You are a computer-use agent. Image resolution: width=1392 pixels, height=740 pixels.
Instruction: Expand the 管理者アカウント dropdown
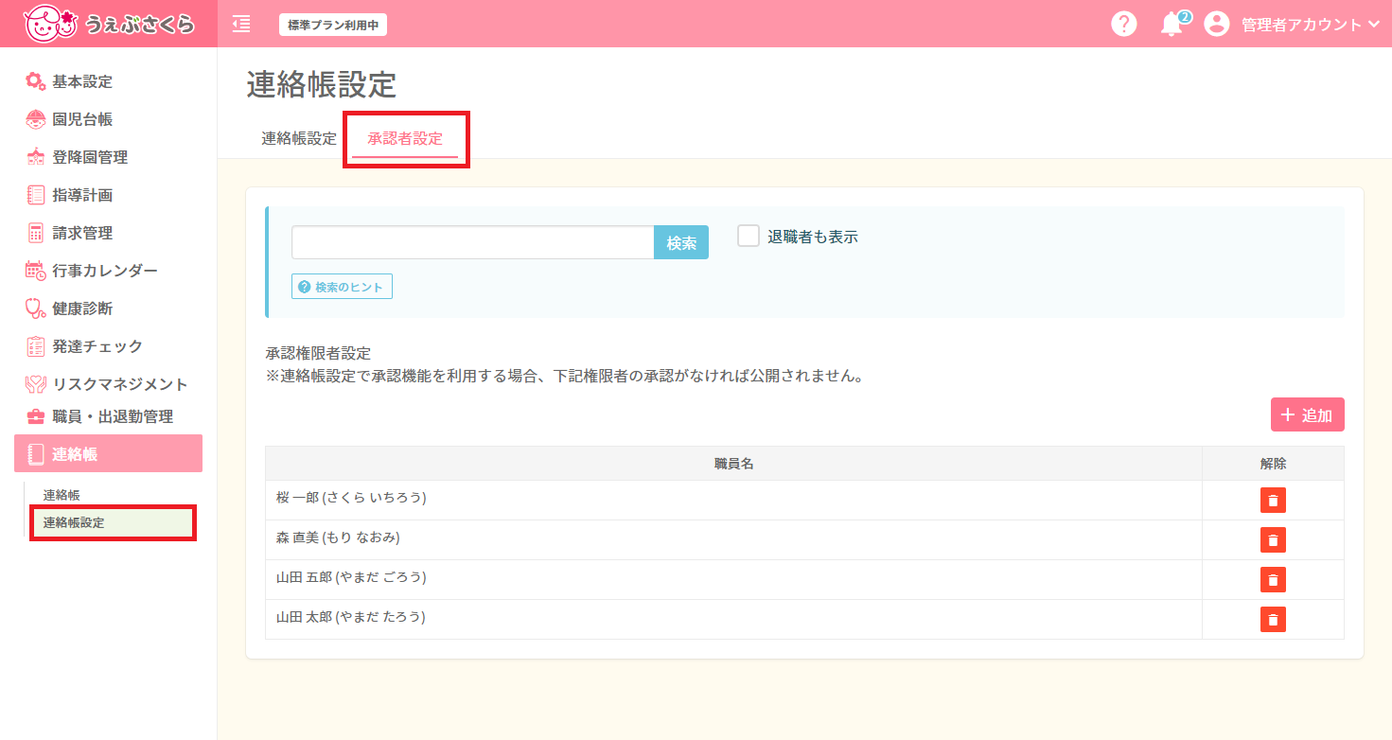1312,25
